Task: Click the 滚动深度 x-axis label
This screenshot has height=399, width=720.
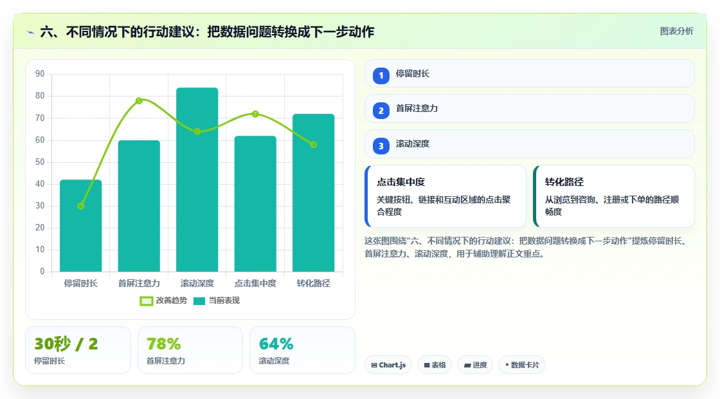Action: [197, 283]
